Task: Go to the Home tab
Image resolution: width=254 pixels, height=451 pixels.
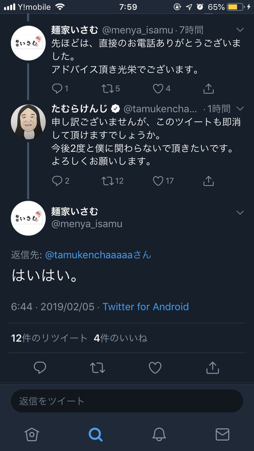Action: [31, 434]
